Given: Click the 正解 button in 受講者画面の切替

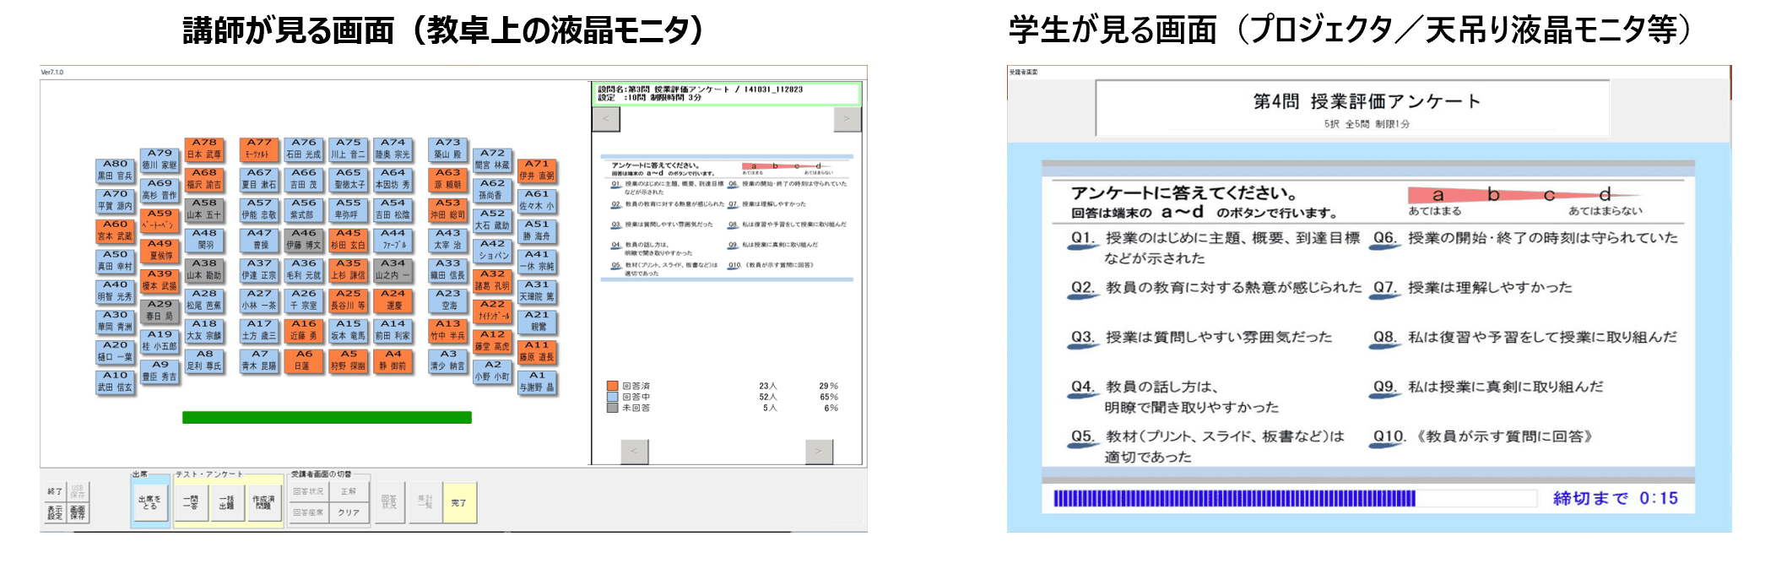Looking at the screenshot, I should pyautogui.click(x=349, y=491).
